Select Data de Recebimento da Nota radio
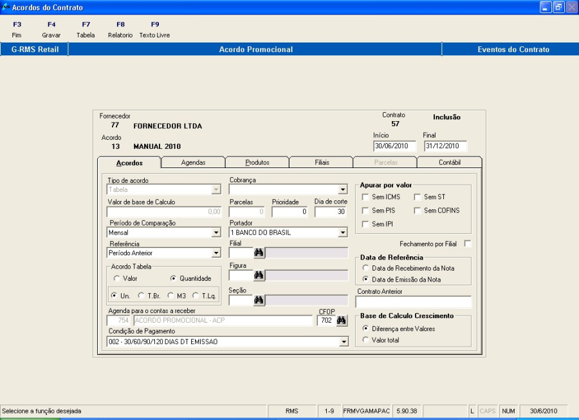The image size is (579, 420). [365, 267]
